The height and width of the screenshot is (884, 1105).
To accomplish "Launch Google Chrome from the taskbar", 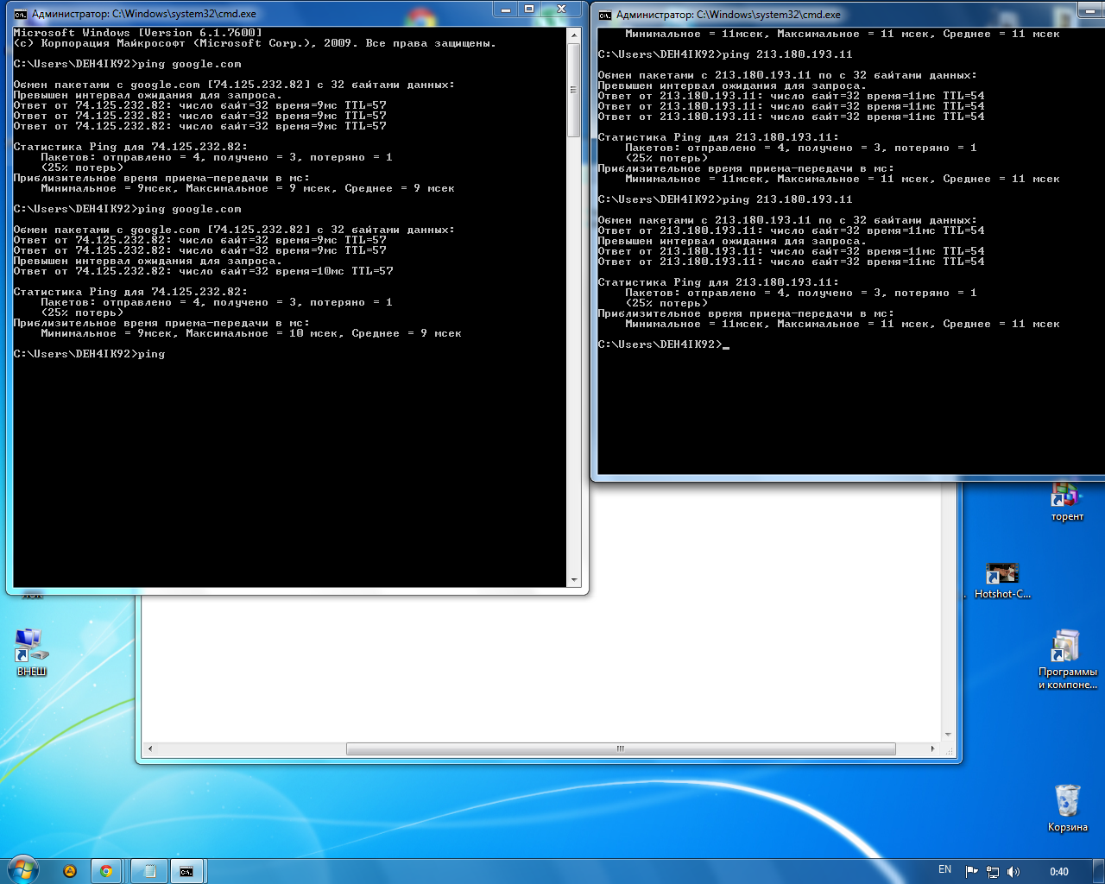I will click(x=106, y=871).
